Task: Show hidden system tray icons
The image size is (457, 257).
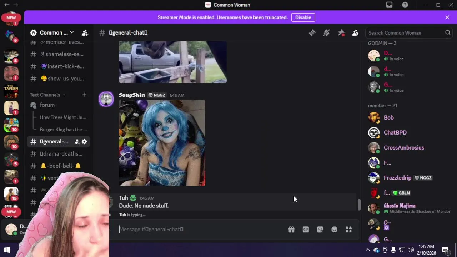Action: tap(368, 250)
